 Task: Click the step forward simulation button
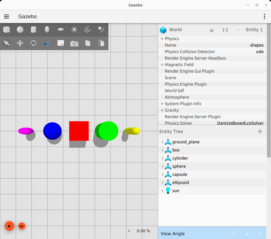tap(22, 226)
